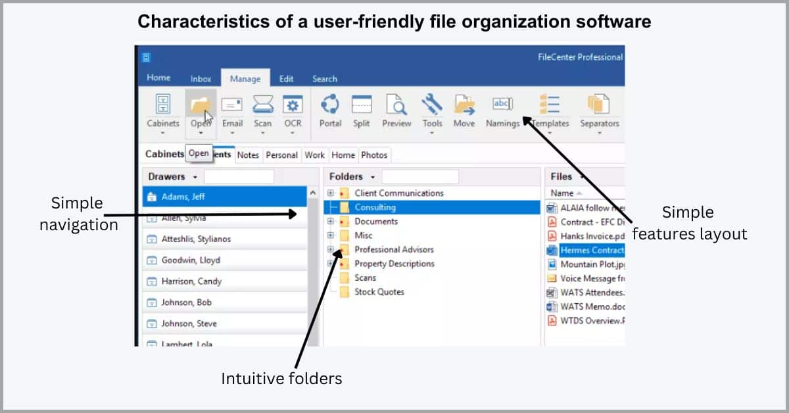
Task: Select the Personal cabinet tab
Action: point(282,155)
